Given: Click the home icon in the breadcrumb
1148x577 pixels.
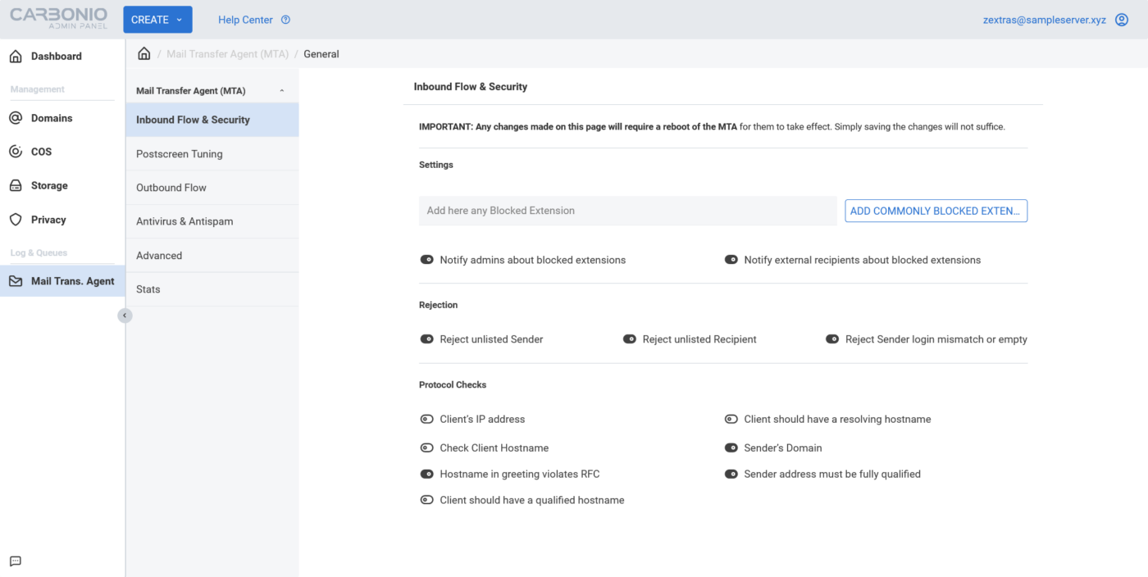Looking at the screenshot, I should point(143,52).
